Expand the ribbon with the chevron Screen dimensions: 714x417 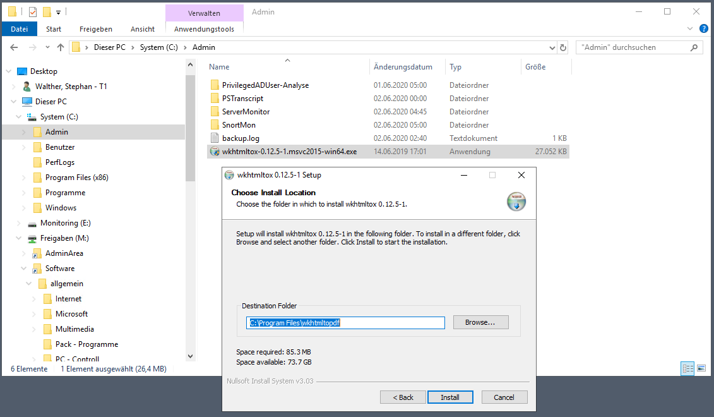(x=689, y=28)
